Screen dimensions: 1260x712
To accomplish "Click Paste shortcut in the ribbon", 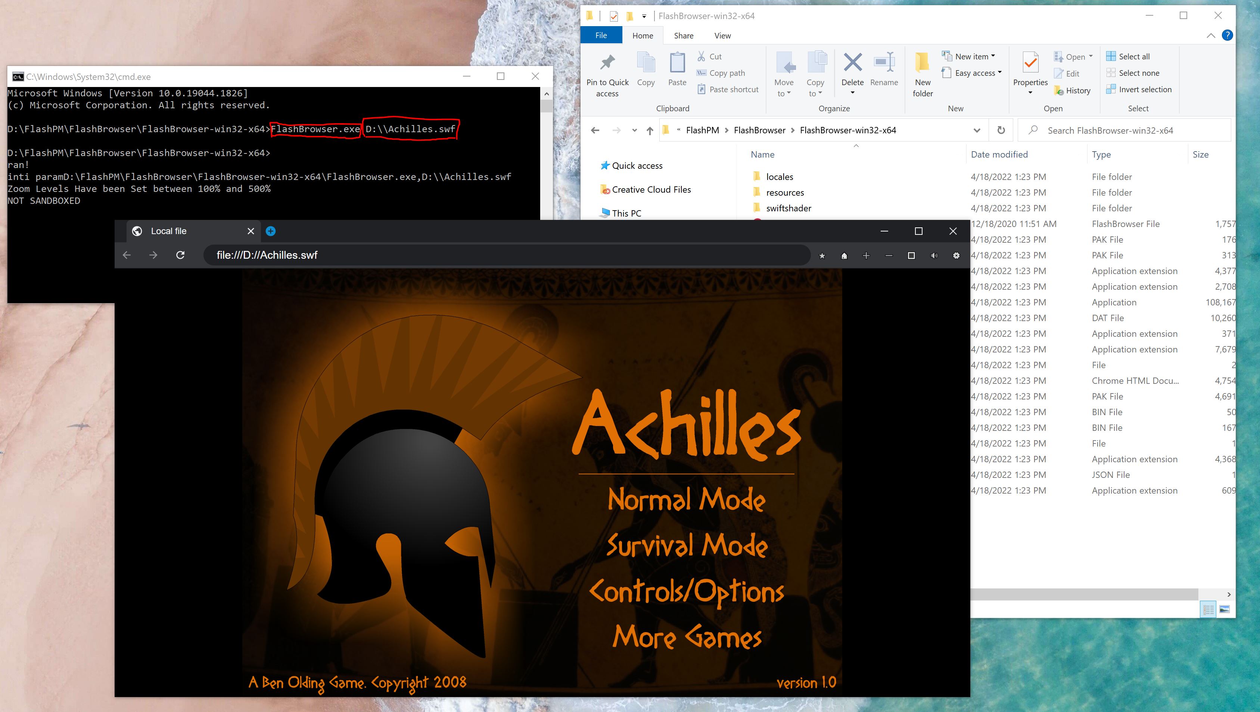I will (728, 89).
